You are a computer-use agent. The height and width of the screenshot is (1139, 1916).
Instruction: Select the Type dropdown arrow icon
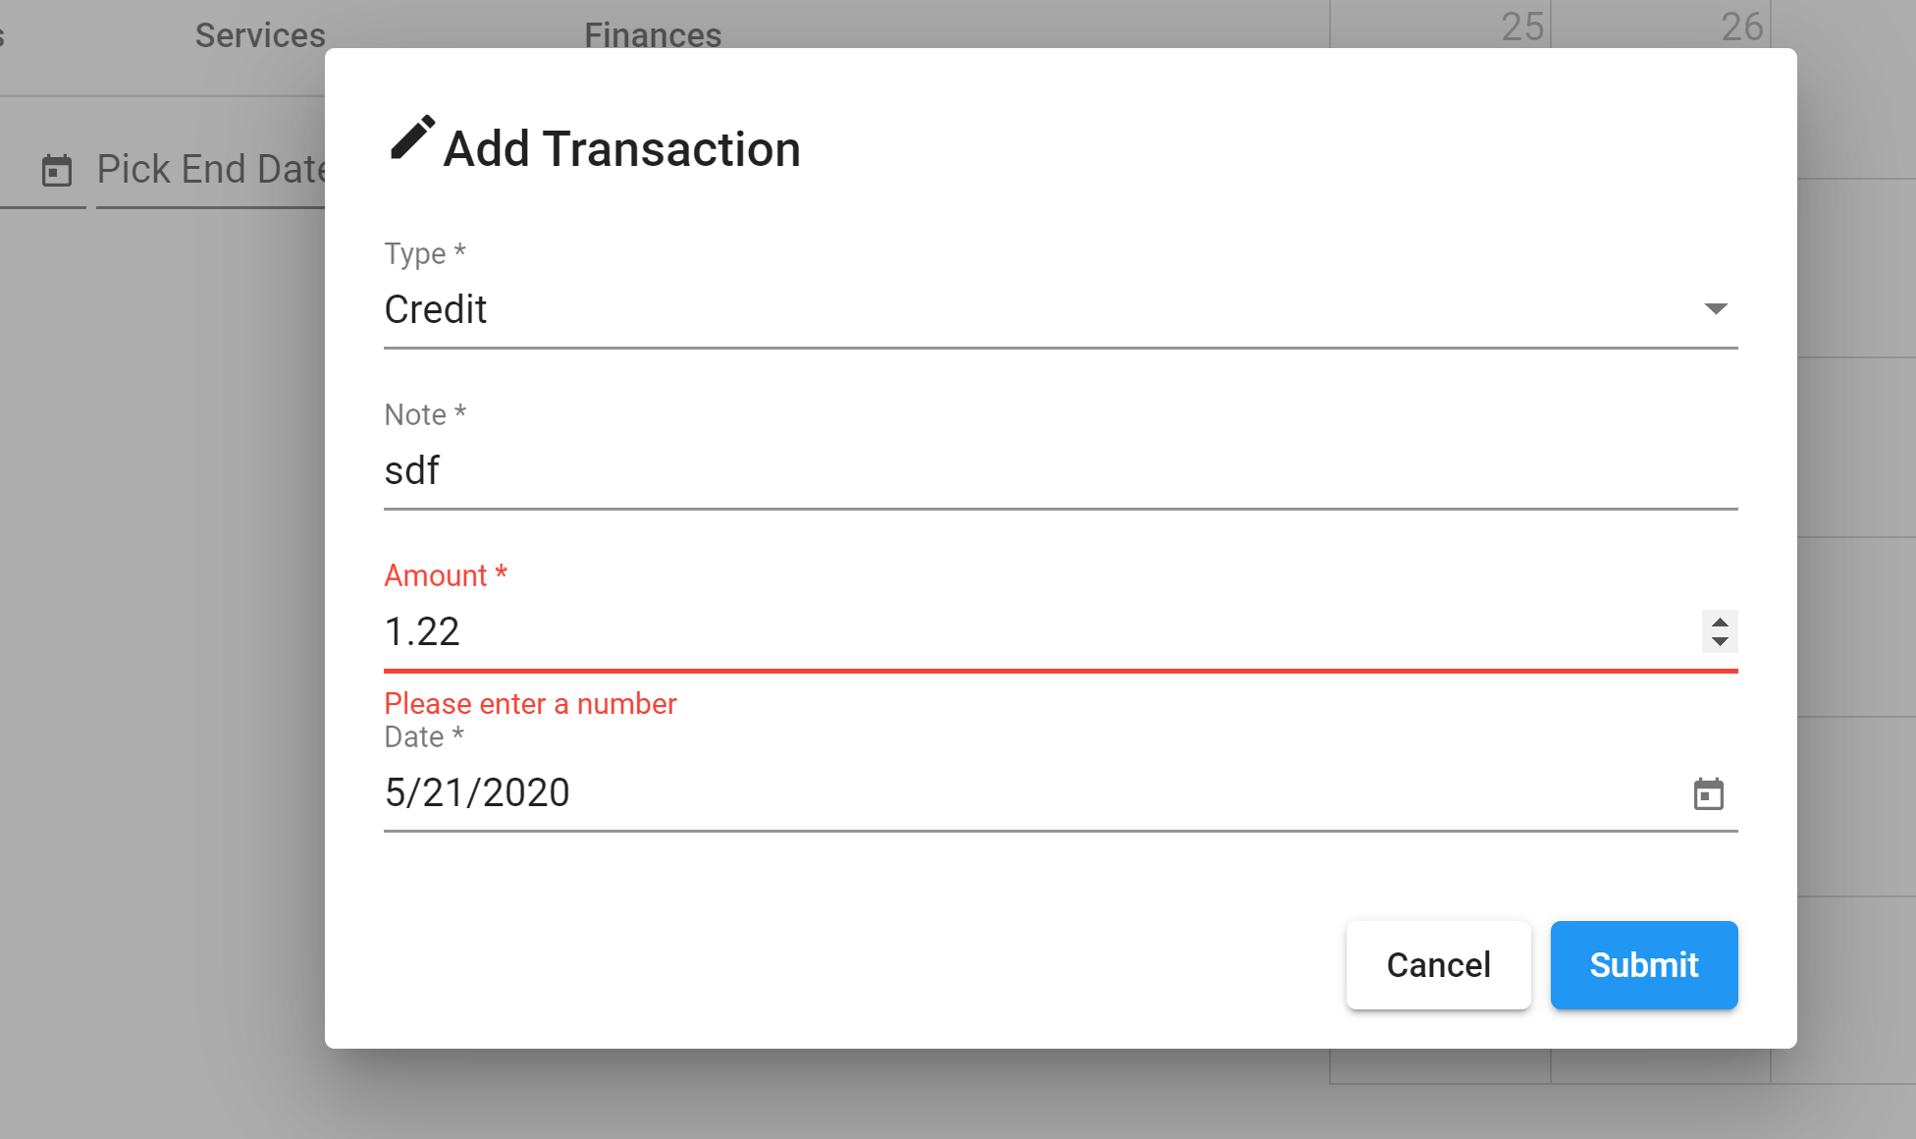pos(1716,308)
